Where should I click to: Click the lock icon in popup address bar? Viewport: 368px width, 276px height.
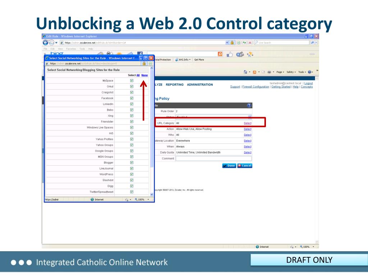click(x=144, y=63)
